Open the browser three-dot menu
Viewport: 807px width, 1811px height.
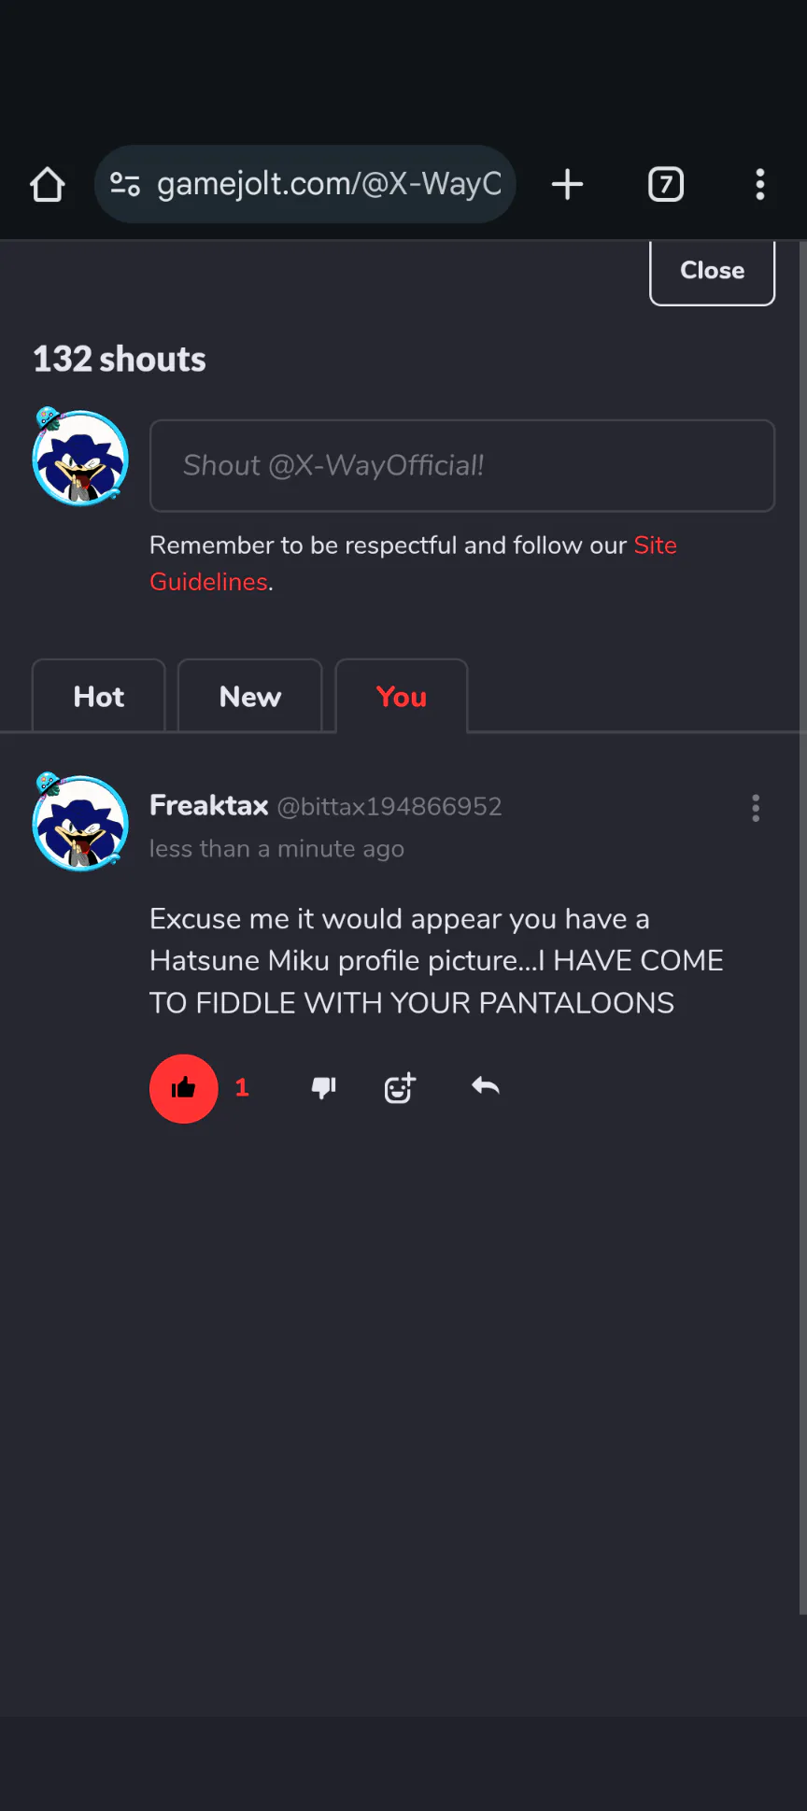pyautogui.click(x=760, y=184)
